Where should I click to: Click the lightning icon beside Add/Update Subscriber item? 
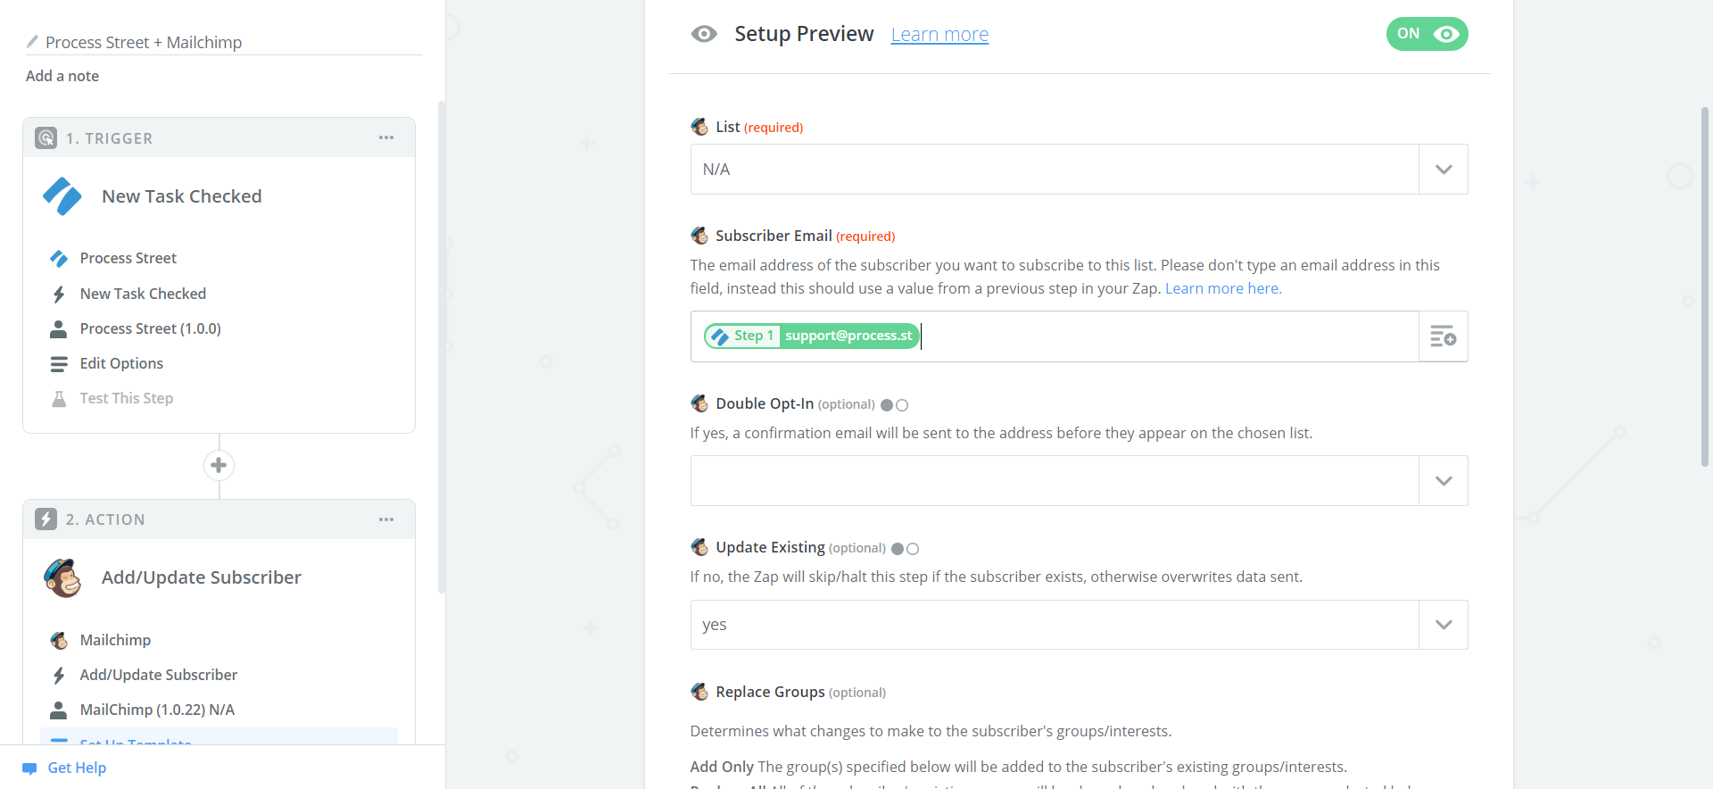59,675
